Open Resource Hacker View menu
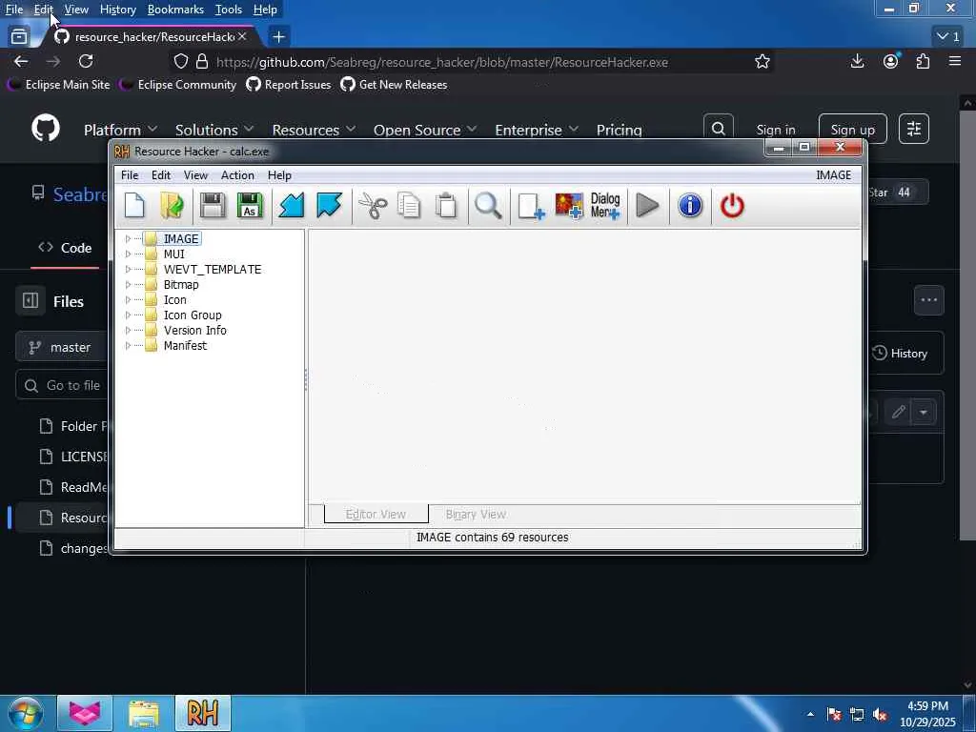 (195, 175)
